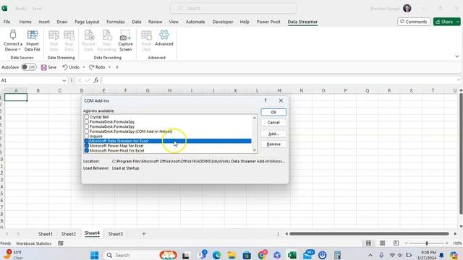This screenshot has width=463, height=260.
Task: Switch to the Sheet1 tab
Action: point(45,234)
